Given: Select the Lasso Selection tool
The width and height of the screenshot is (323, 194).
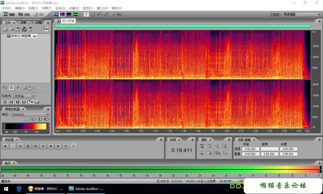Looking at the screenshot, I should (x=99, y=14).
